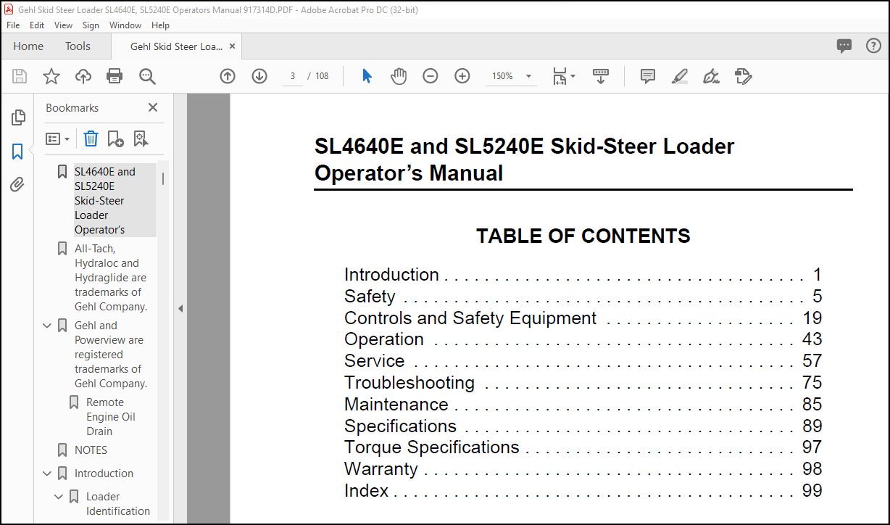The width and height of the screenshot is (890, 525).
Task: Print the document via printer icon
Action: (x=115, y=76)
